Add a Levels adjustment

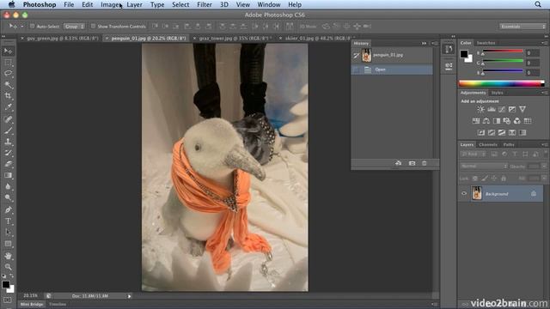coord(492,109)
